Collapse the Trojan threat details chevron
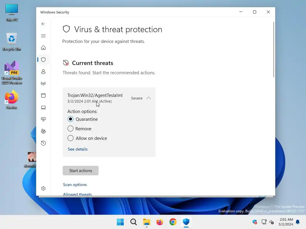Image resolution: width=306 pixels, height=229 pixels. pos(149,98)
